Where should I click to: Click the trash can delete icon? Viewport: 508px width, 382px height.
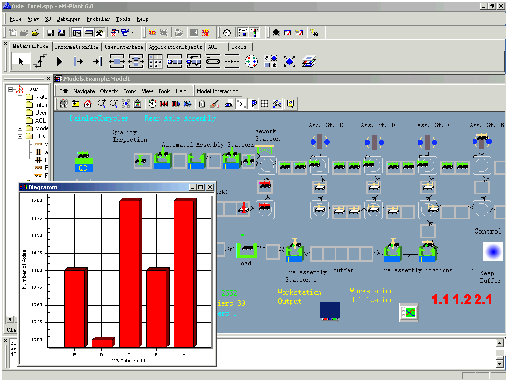pos(202,104)
